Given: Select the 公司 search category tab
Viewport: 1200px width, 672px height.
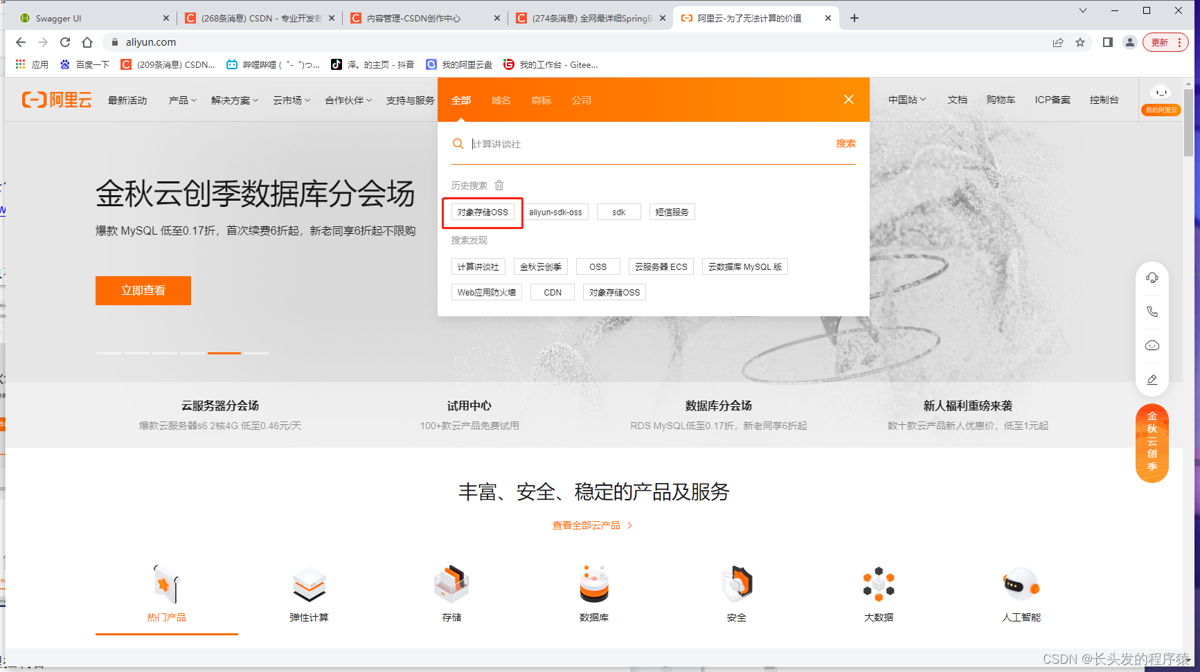Looking at the screenshot, I should [582, 100].
